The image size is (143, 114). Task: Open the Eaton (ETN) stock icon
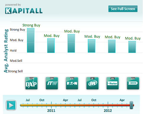click(x=72, y=83)
